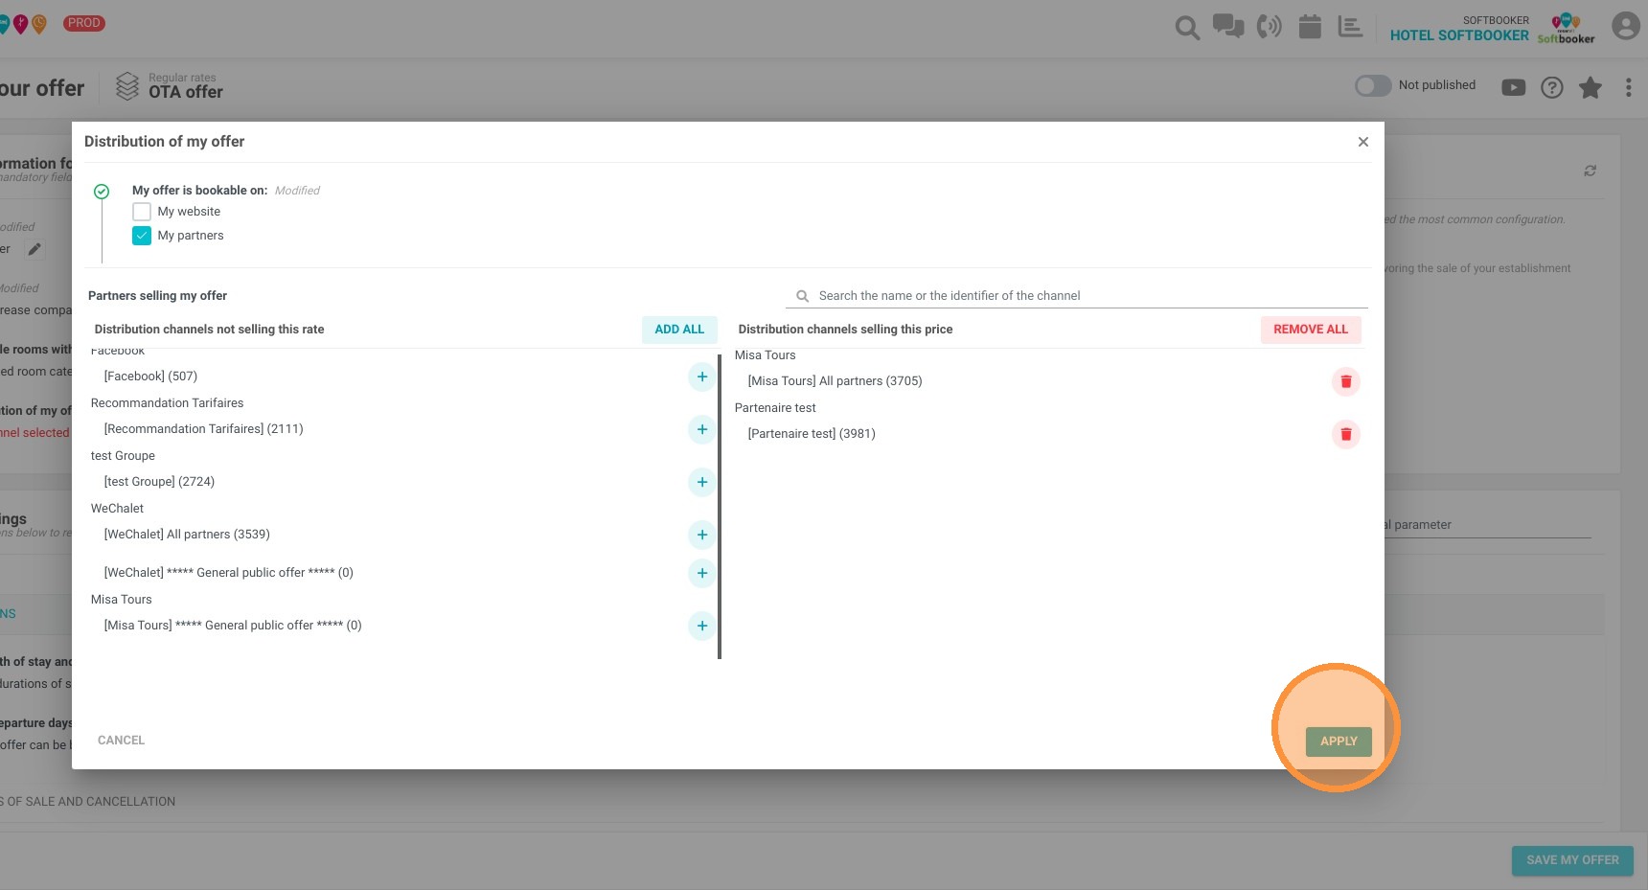Click the pencil edit icon on background page
Image resolution: width=1648 pixels, height=890 pixels.
34,249
